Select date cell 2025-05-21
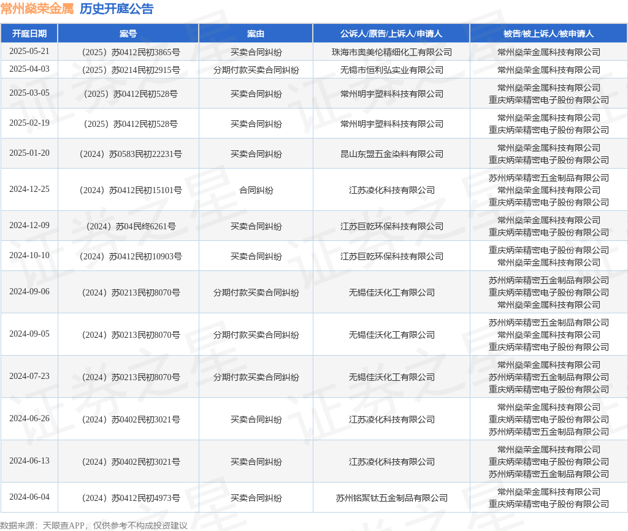The image size is (628, 531). point(29,52)
